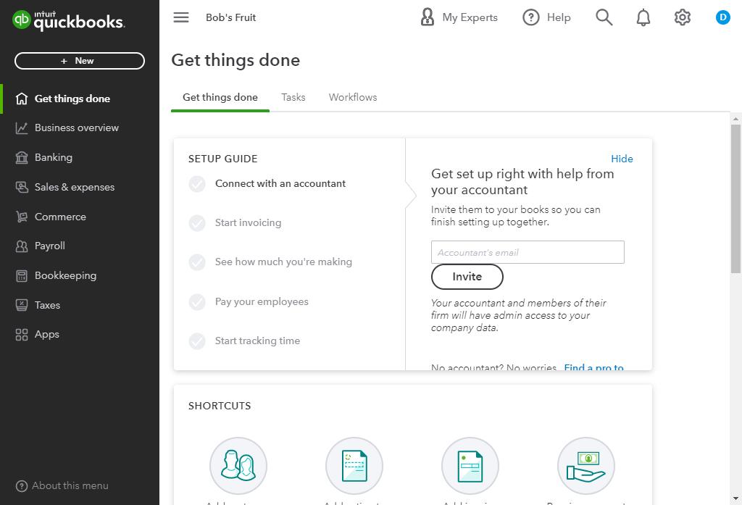Switch to the Workflows tab
Image resolution: width=742 pixels, height=505 pixels.
point(353,97)
